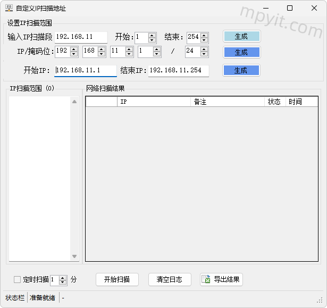Click the 导出结果 export button
The width and height of the screenshot is (327, 308).
click(x=222, y=279)
